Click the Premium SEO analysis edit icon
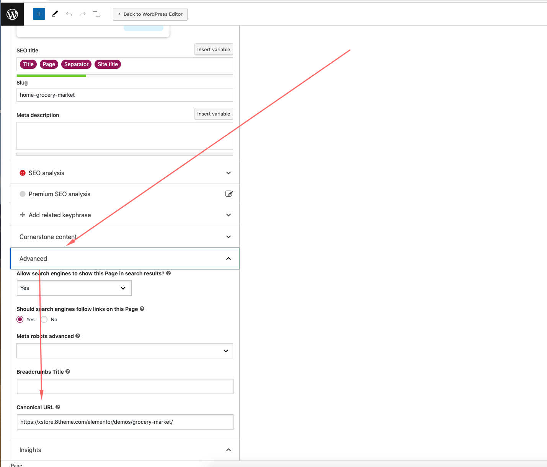Image resolution: width=547 pixels, height=467 pixels. pos(229,194)
